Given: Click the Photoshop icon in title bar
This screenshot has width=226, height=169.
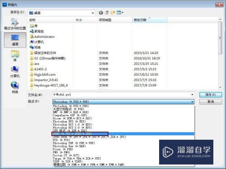Looking at the screenshot, I should click(5, 5).
